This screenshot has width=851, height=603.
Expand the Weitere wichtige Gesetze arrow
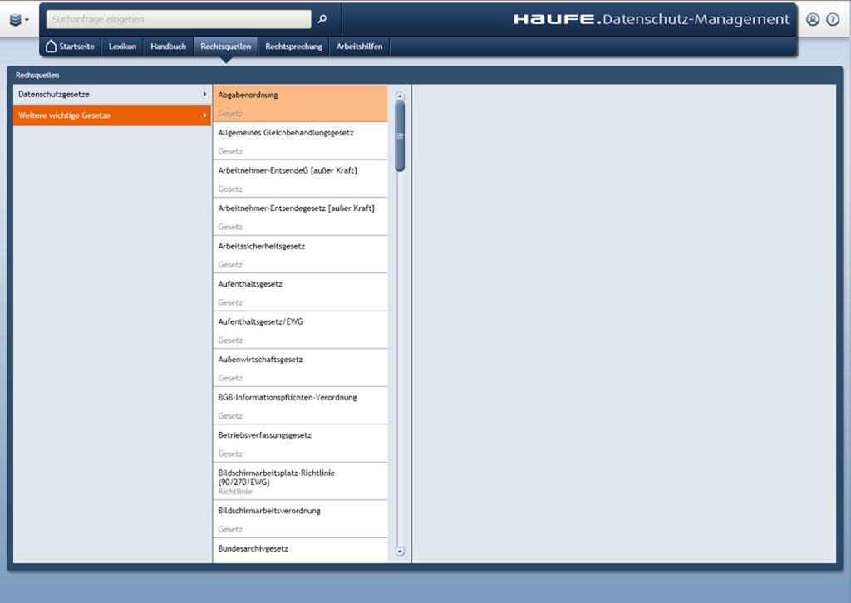204,115
